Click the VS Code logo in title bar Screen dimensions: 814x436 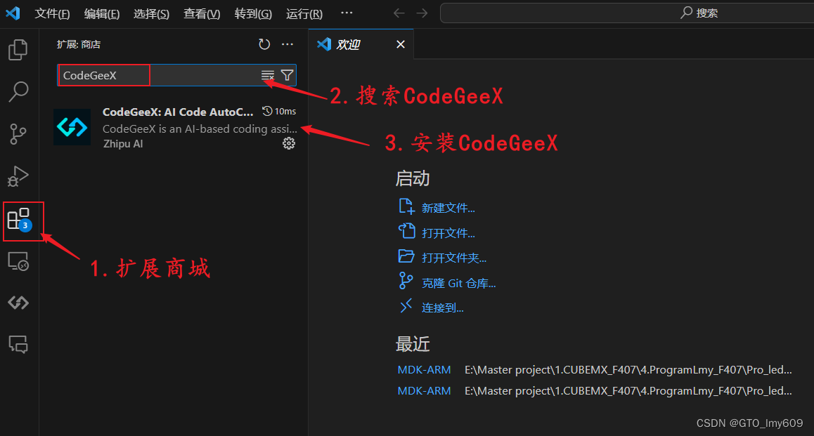pos(13,13)
